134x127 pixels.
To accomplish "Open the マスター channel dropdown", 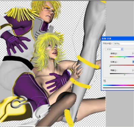I will [114, 49].
